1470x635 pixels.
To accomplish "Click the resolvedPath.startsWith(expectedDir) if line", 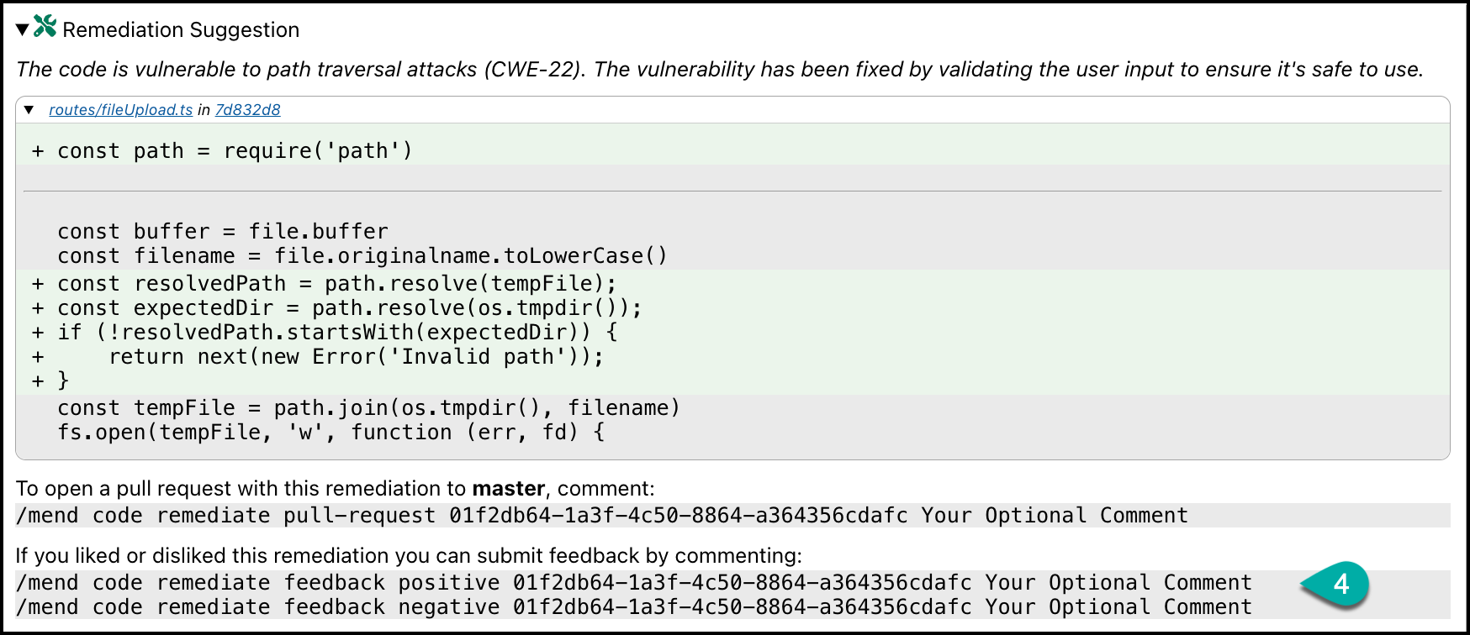I will pos(336,333).
